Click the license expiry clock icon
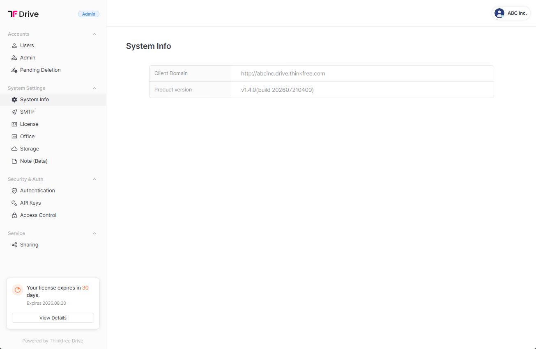 pyautogui.click(x=18, y=290)
